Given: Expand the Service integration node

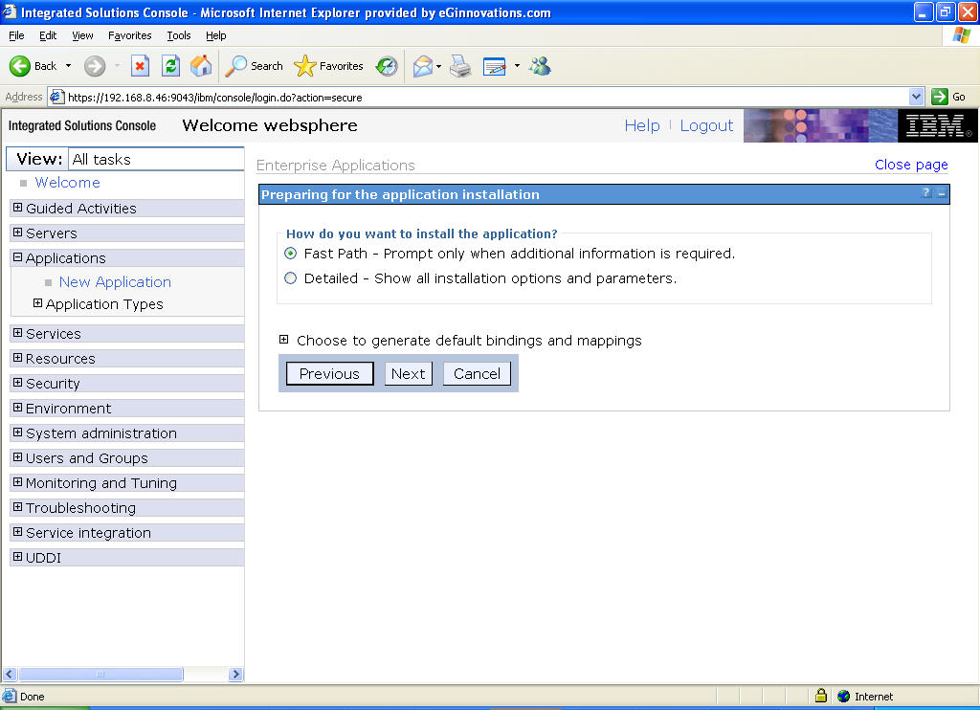Looking at the screenshot, I should pyautogui.click(x=17, y=532).
